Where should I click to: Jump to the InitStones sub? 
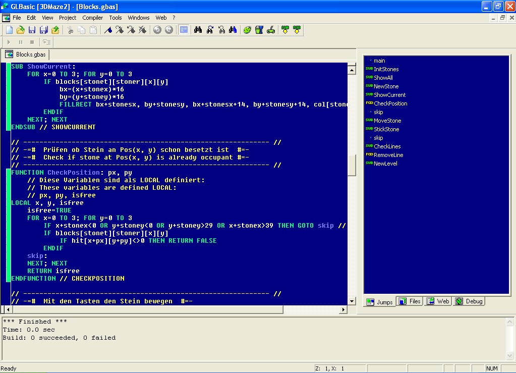pos(386,69)
